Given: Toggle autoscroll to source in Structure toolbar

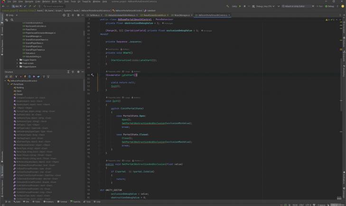Looking at the screenshot, I should (x=44, y=77).
